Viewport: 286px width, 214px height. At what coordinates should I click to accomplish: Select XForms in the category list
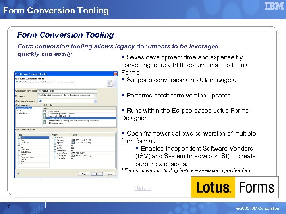point(19,111)
